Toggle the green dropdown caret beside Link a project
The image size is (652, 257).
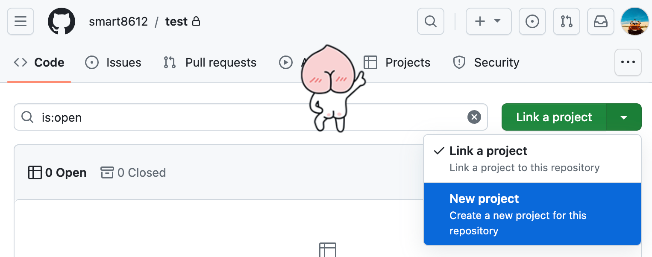click(x=624, y=117)
